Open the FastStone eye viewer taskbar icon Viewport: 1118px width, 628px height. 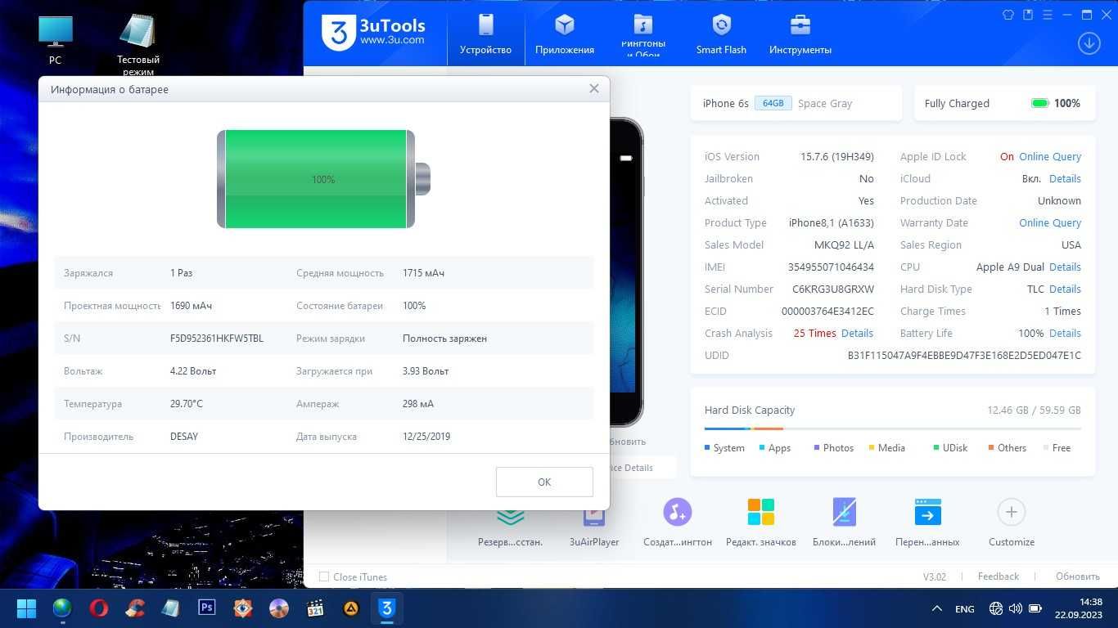tap(242, 608)
